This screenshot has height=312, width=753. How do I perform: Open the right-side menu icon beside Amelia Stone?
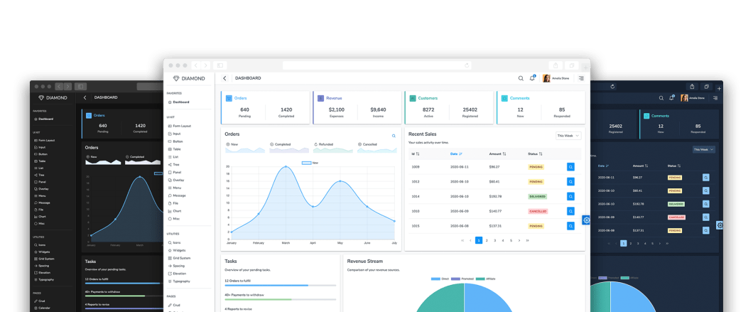pyautogui.click(x=581, y=78)
